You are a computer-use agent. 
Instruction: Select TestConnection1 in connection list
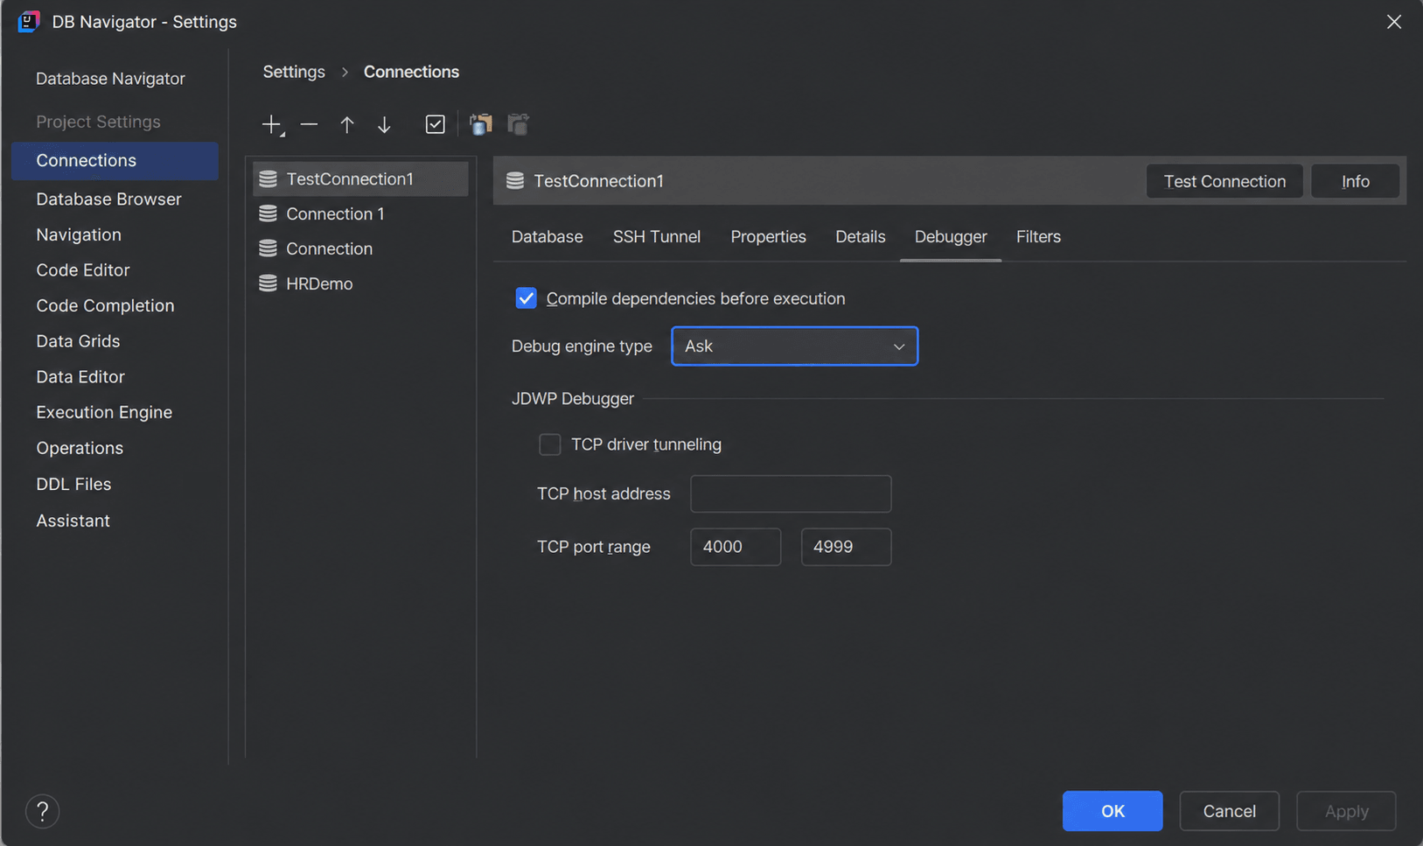click(x=360, y=178)
